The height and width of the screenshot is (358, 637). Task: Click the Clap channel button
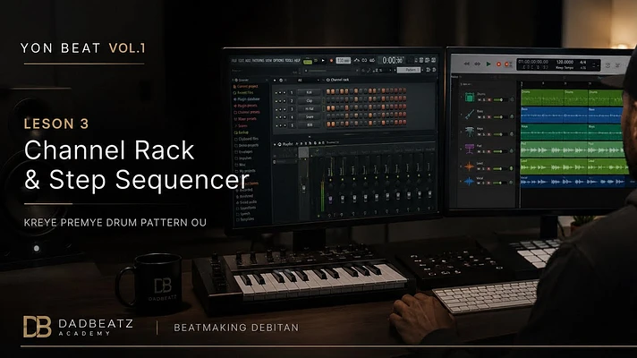coord(310,101)
